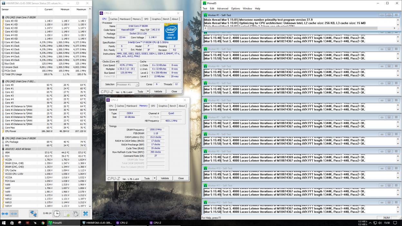
Task: Click Worker #1 self-test window icon
Action: tap(206, 15)
